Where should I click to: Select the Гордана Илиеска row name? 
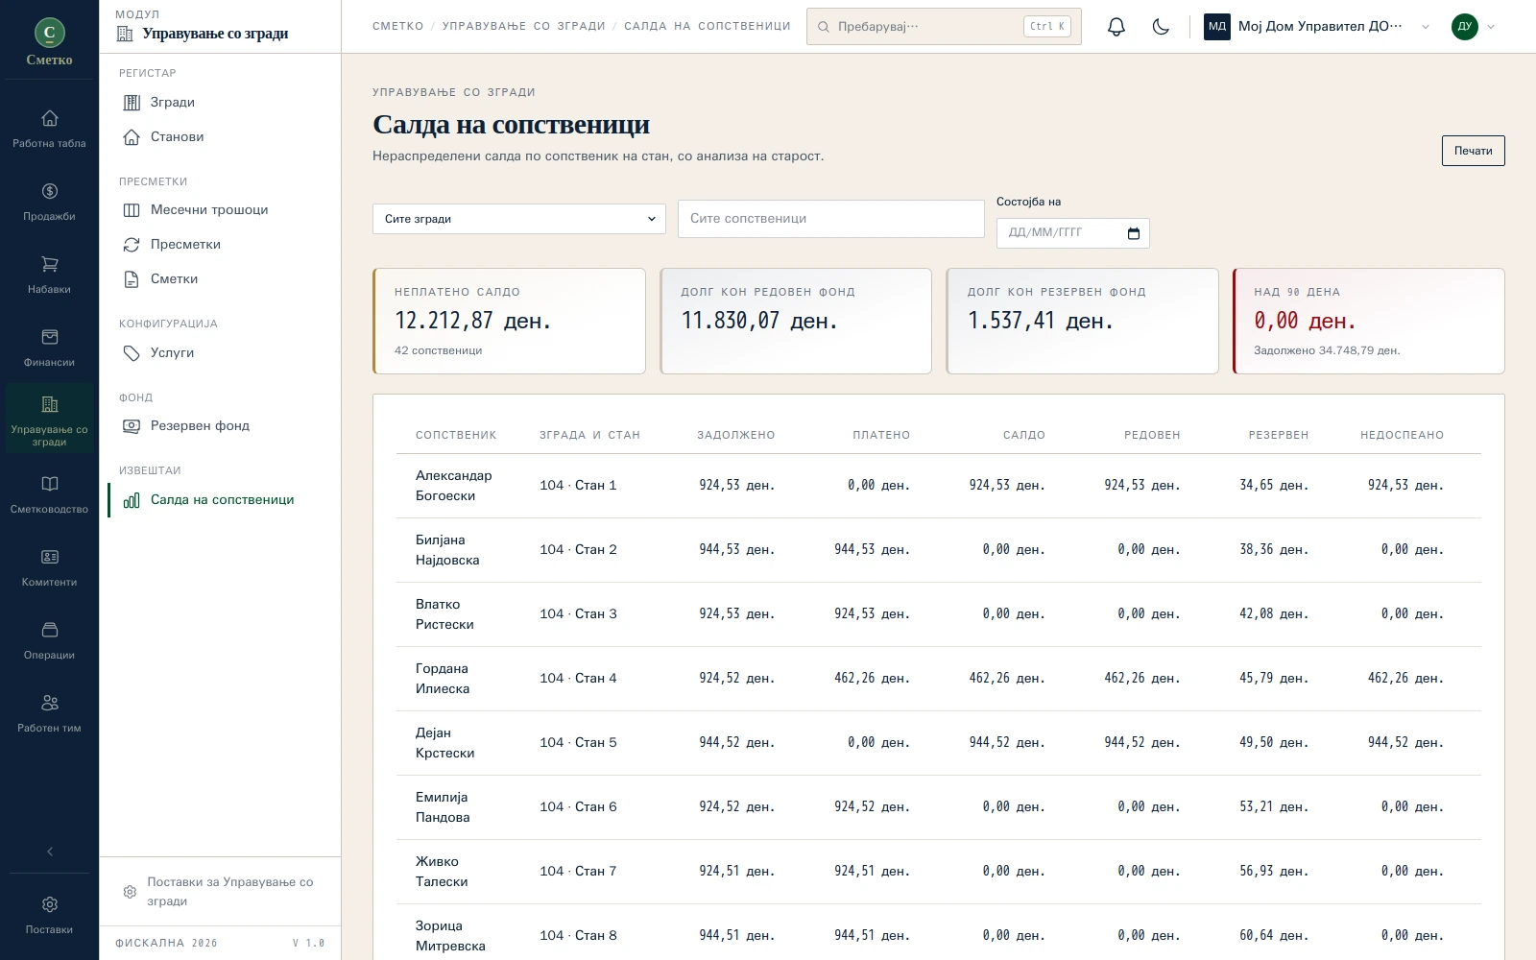443,679
